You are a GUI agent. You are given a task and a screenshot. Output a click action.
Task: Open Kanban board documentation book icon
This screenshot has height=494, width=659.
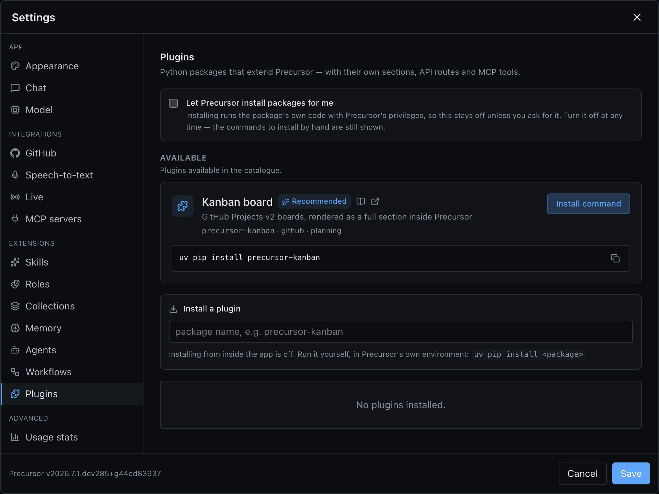click(x=361, y=201)
